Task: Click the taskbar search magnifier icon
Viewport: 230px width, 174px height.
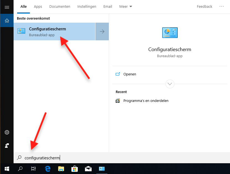Action: pyautogui.click(x=20, y=168)
